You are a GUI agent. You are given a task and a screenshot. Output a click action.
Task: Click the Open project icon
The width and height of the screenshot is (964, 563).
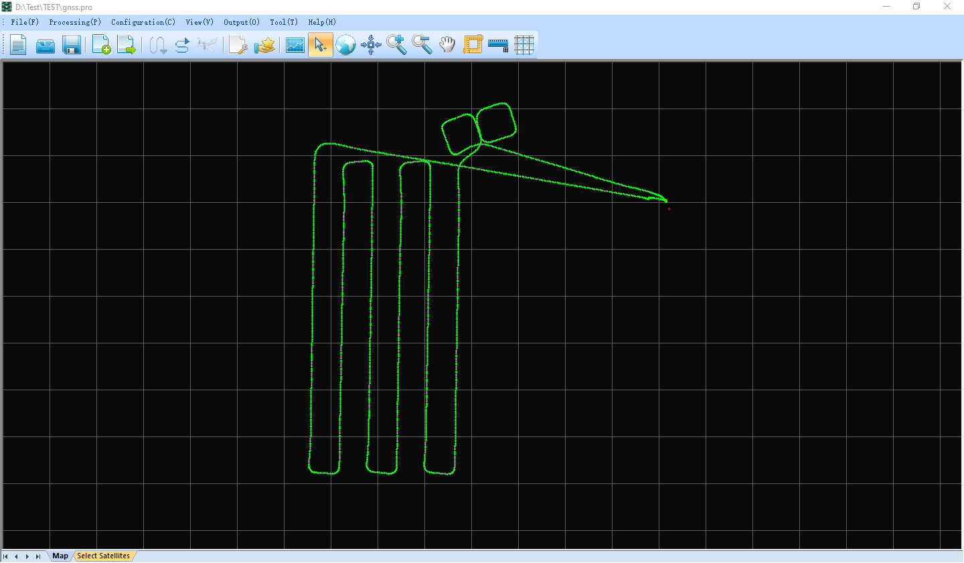45,45
